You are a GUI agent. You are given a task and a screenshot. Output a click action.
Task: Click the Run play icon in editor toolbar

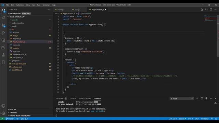(x=206, y=10)
